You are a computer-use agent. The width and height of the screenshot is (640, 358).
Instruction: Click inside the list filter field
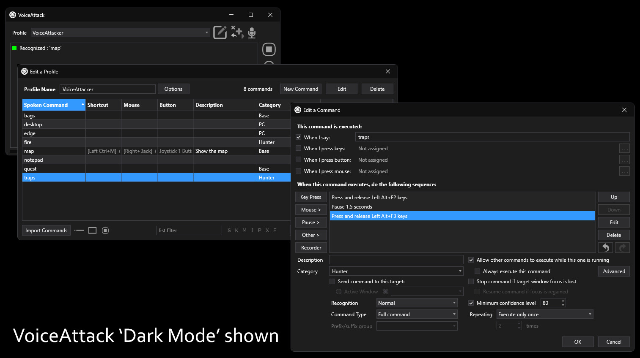tap(189, 230)
